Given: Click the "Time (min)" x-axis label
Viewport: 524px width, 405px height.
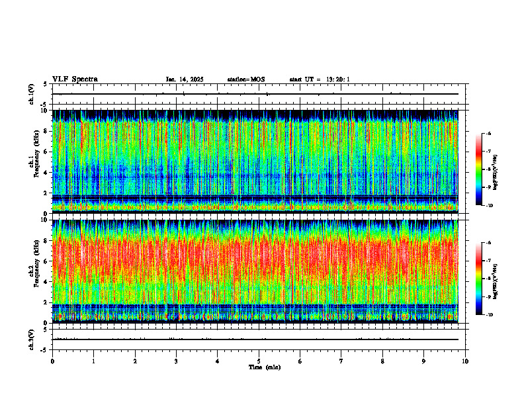Looking at the screenshot, I should tap(265, 367).
